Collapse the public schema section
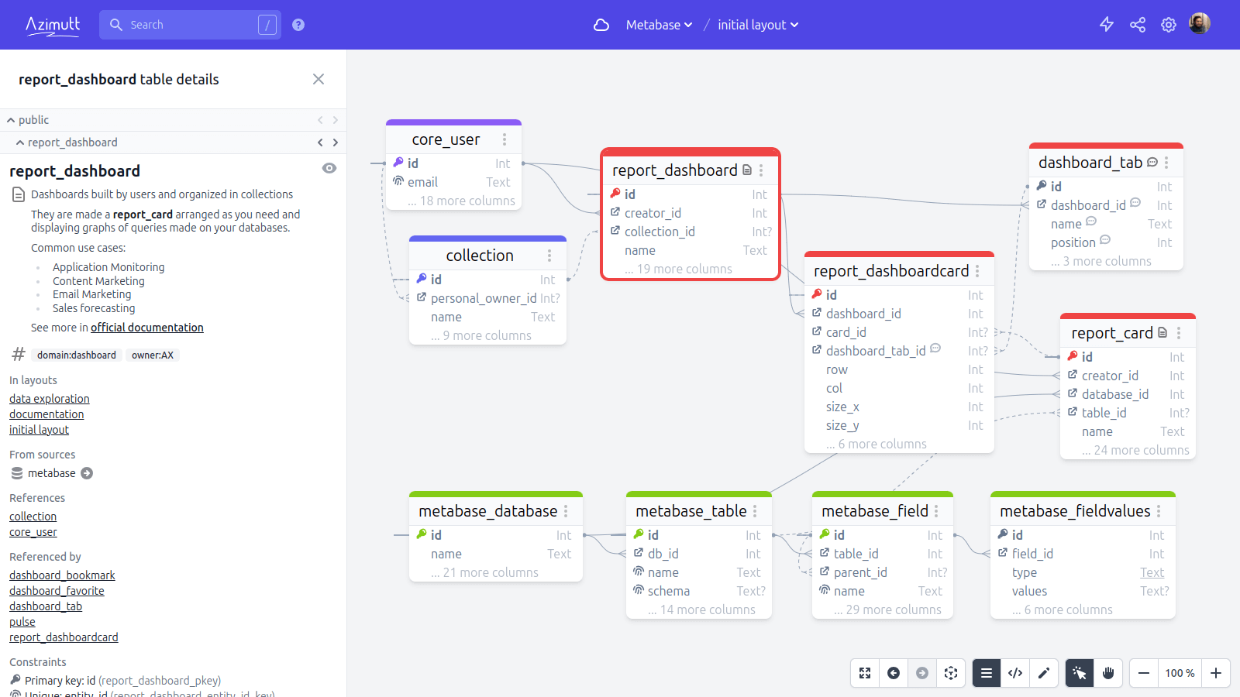Viewport: 1240px width, 697px height. (10, 119)
